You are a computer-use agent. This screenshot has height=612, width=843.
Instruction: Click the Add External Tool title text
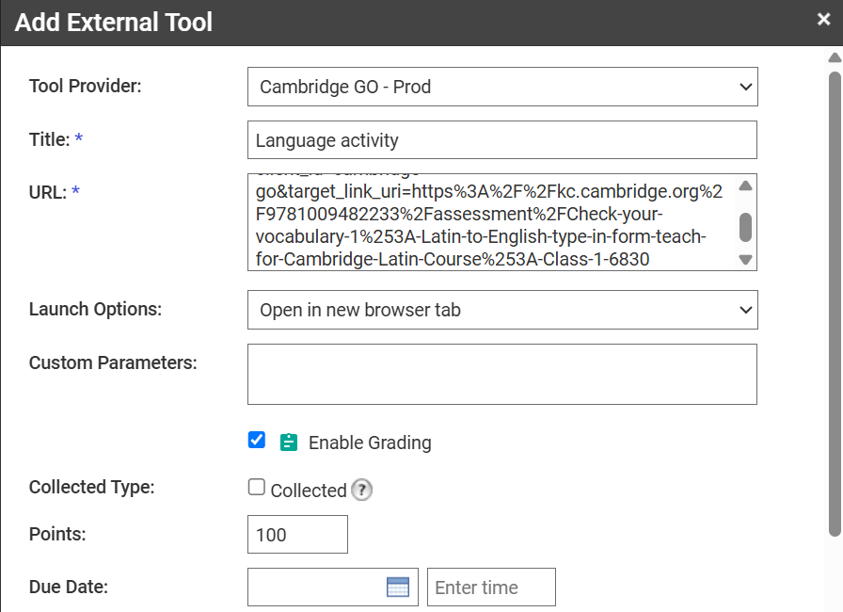click(114, 23)
